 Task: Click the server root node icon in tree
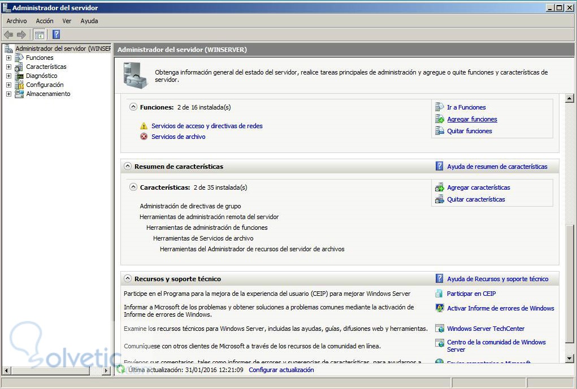(9, 49)
